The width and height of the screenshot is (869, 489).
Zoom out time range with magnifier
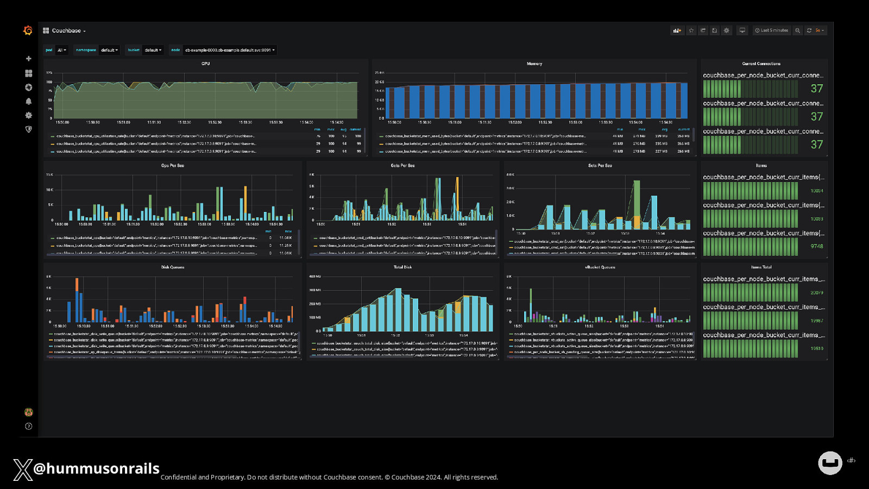tap(798, 30)
